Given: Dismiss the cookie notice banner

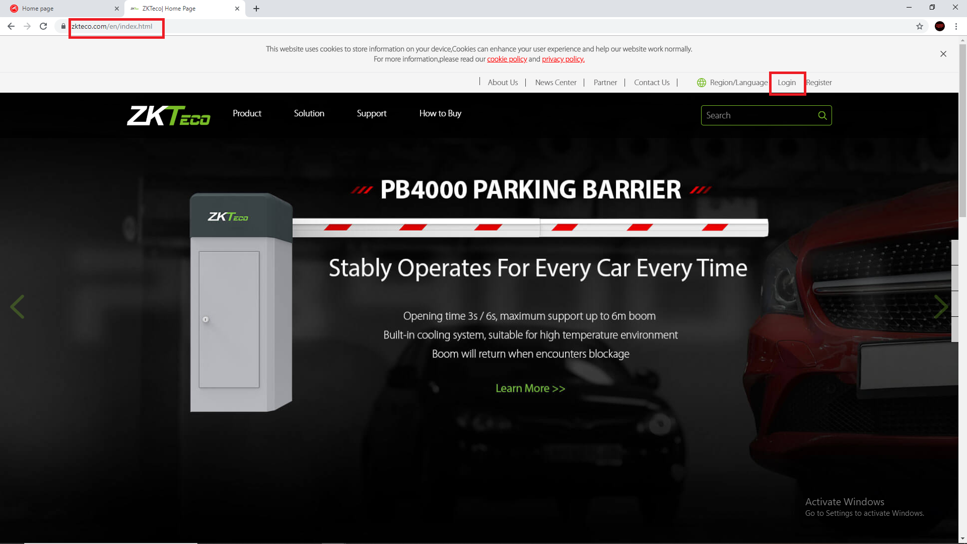Looking at the screenshot, I should (943, 54).
